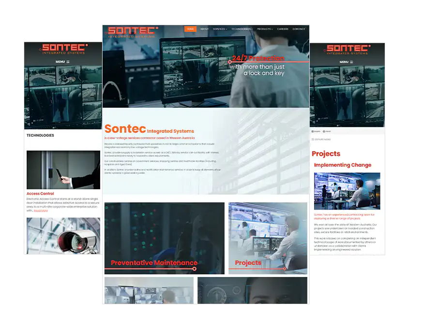Click the 'TECHNOLOGIES' heading in the left view

[x=40, y=135]
